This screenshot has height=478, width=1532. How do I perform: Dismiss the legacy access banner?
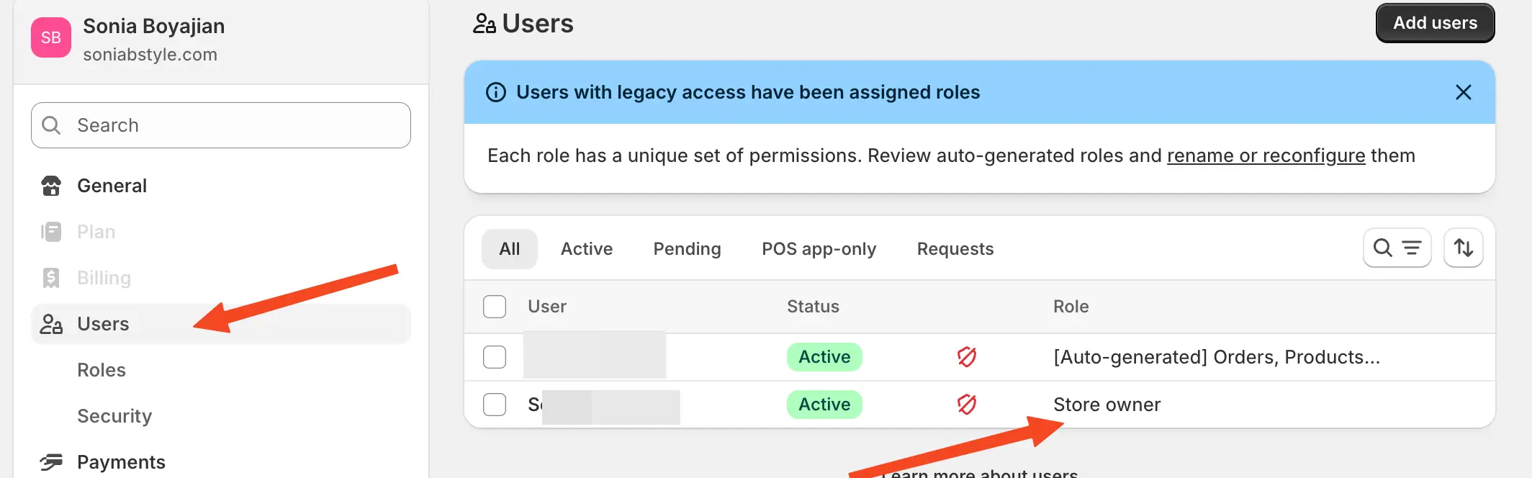coord(1463,92)
